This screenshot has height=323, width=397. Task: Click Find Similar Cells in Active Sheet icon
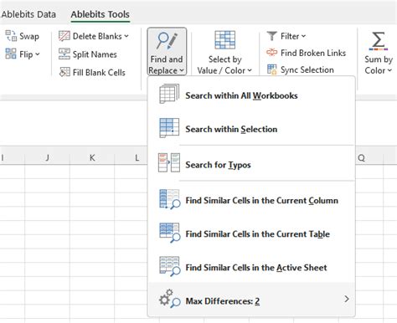click(x=169, y=266)
